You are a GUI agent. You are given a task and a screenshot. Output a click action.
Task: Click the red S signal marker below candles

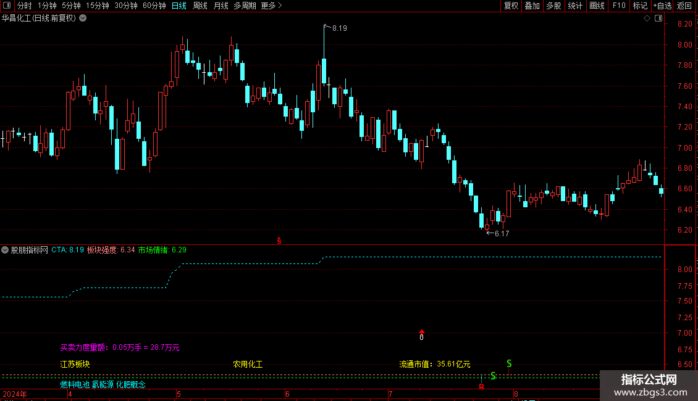(279, 241)
